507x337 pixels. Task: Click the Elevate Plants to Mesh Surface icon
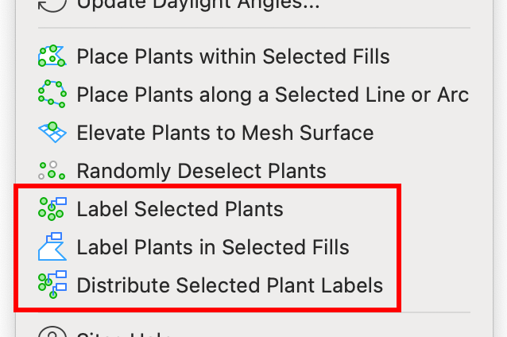click(x=52, y=132)
